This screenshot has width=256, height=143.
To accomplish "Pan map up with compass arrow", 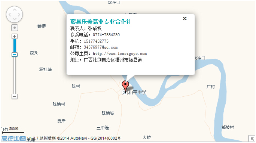I will point(14,10).
